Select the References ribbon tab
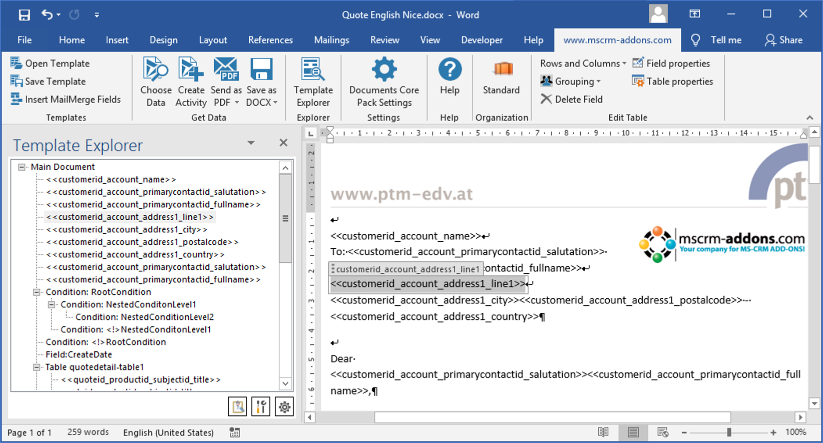 click(x=270, y=40)
